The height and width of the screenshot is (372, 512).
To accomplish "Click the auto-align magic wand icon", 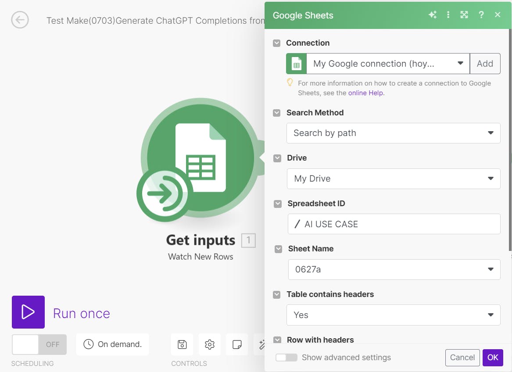I will (261, 344).
